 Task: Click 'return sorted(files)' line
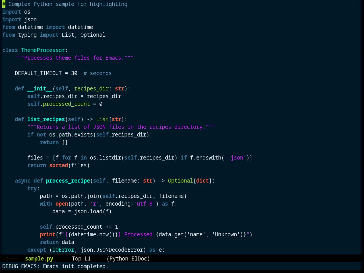[59, 165]
